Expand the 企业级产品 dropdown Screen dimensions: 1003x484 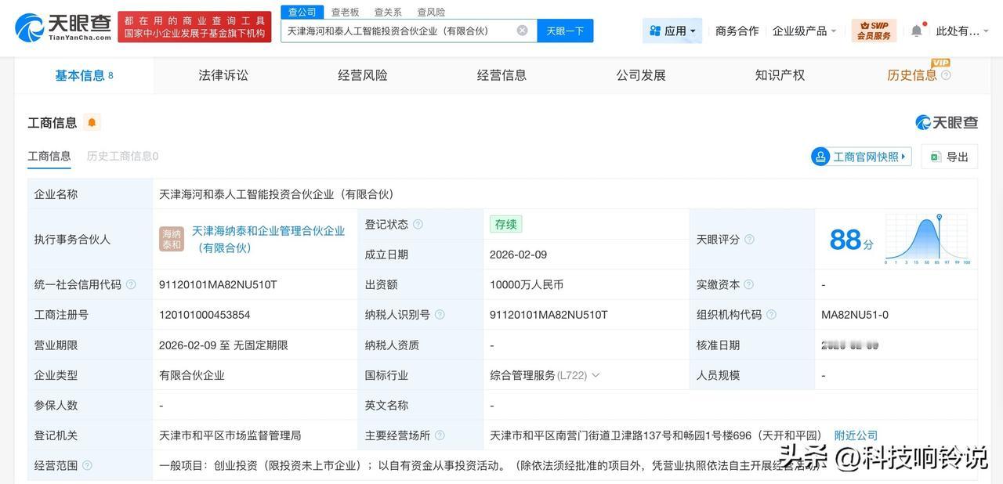[x=805, y=31]
